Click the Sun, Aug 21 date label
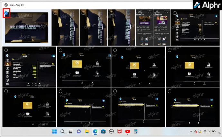Image resolution: width=222 pixels, height=137 pixels. click(x=17, y=5)
